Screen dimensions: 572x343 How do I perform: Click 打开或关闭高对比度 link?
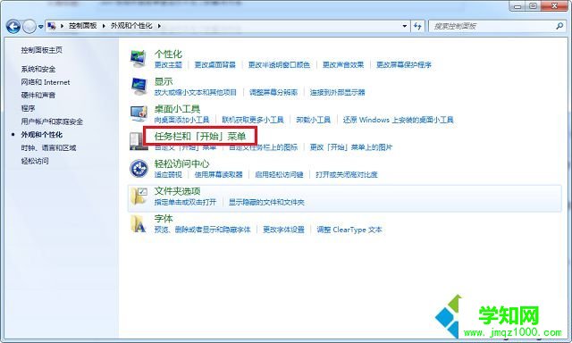coord(347,174)
